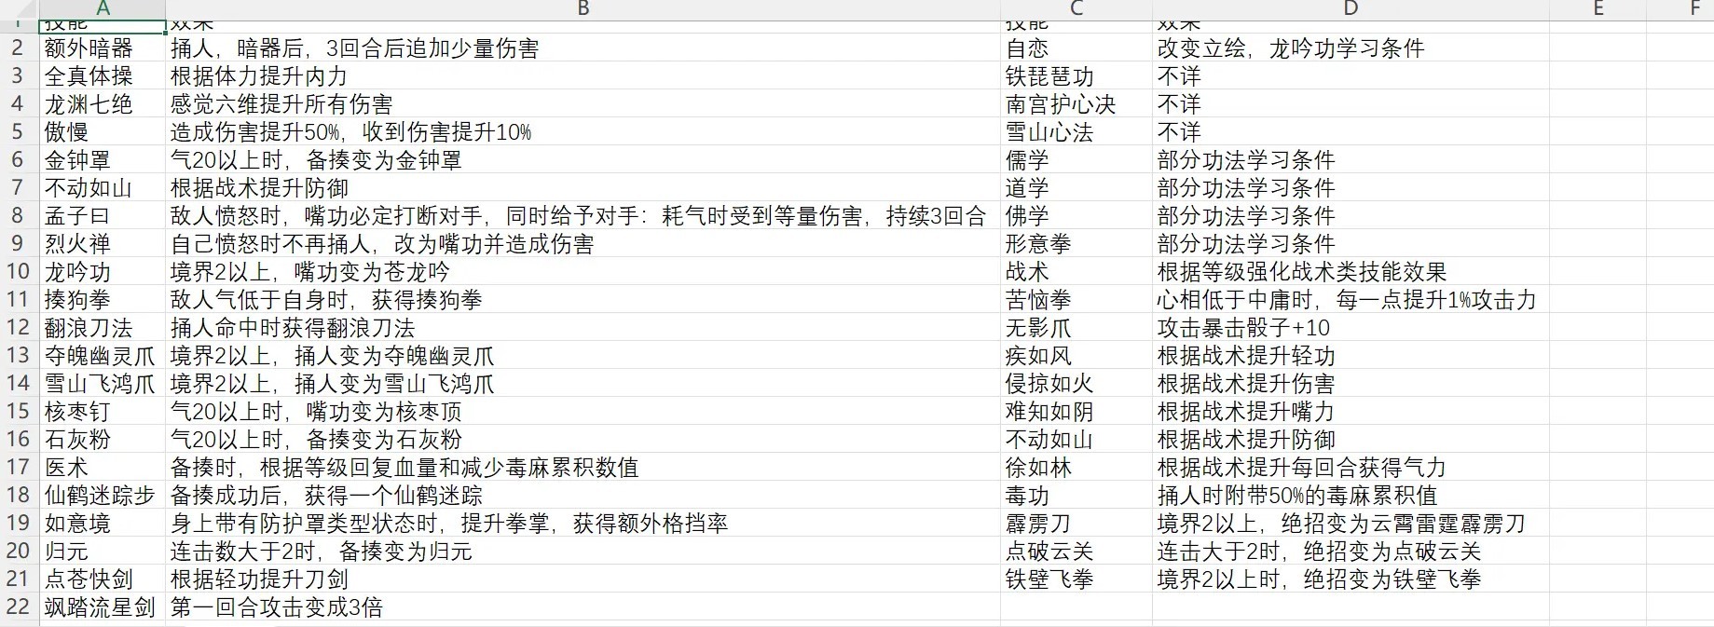1714x627 pixels.
Task: Click the column D header
Action: pyautogui.click(x=1350, y=8)
